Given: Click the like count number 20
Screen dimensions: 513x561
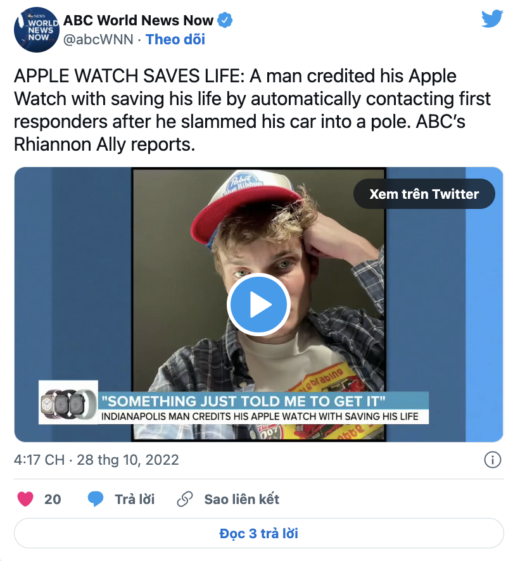Looking at the screenshot, I should 53,499.
